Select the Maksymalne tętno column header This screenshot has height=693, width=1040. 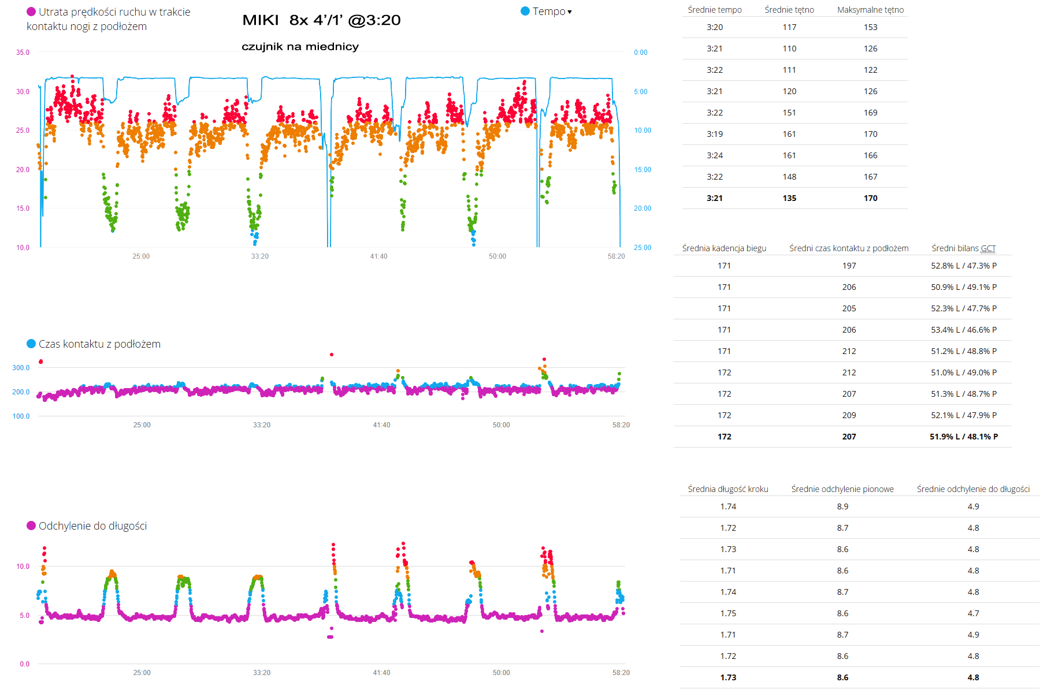coord(870,10)
